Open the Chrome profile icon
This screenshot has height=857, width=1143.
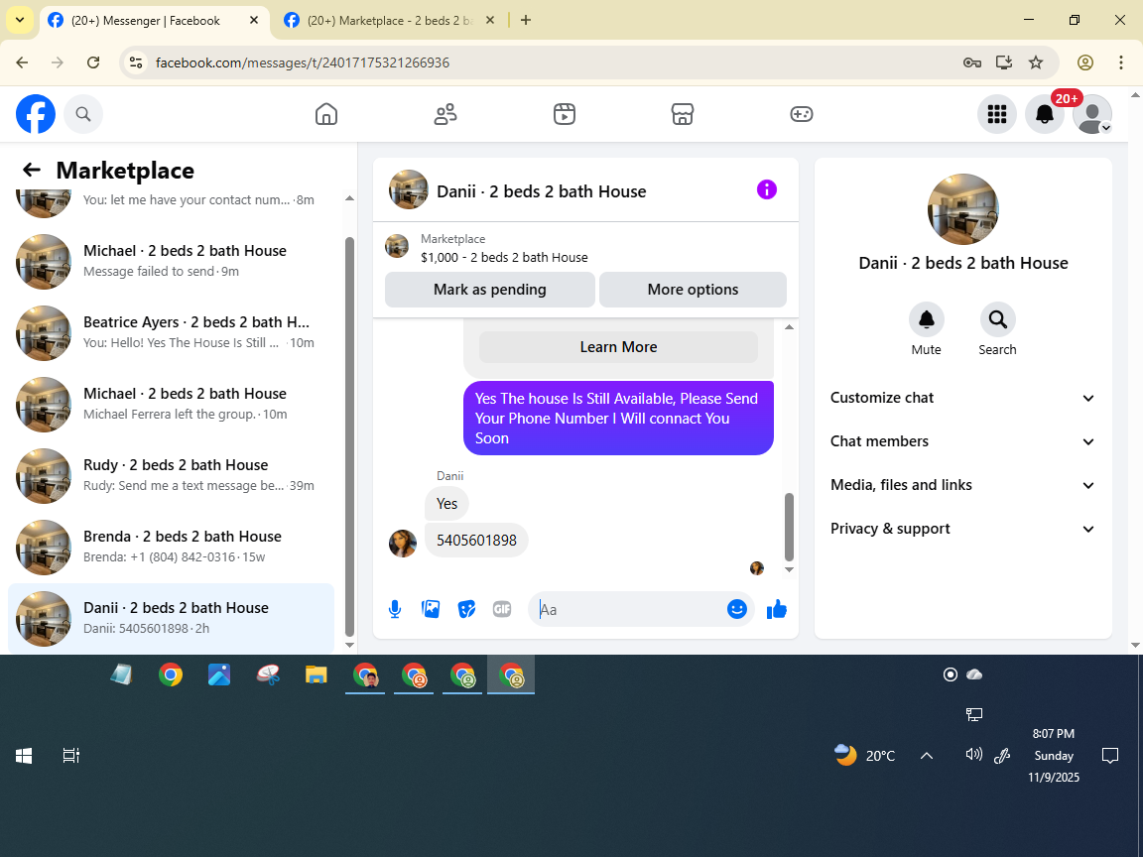pyautogui.click(x=1085, y=62)
